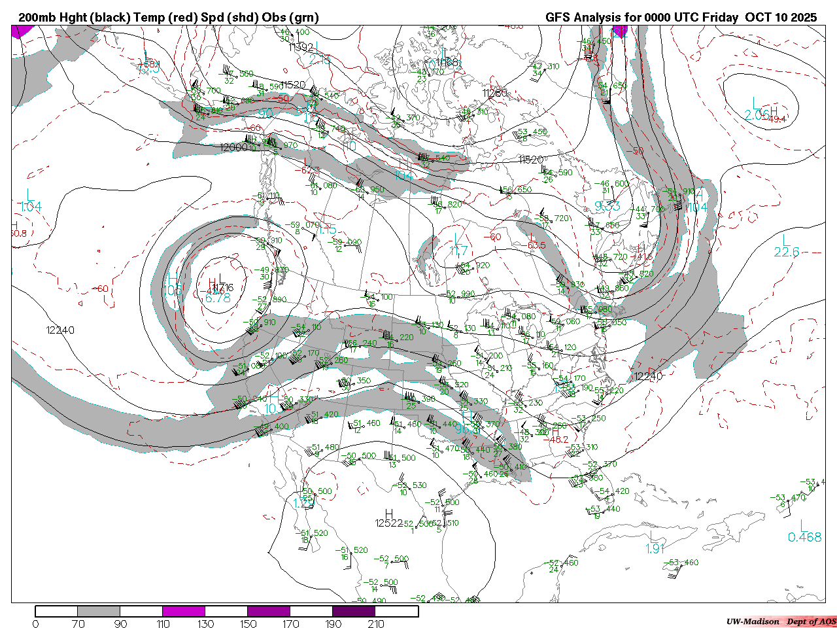Viewport: 837px width, 628px height.
Task: Click the cyan "0.468" low value
Action: [804, 538]
